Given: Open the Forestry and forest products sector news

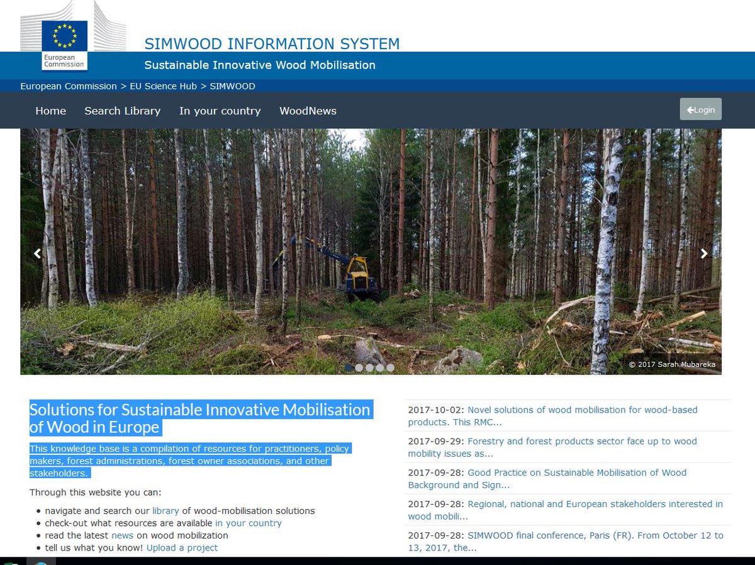Looking at the screenshot, I should coord(552,447).
